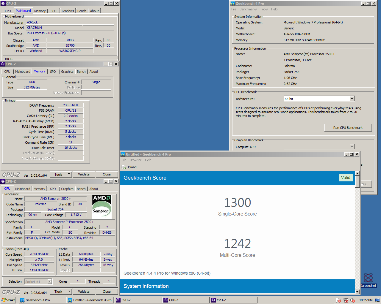Click Upload label in Geekbench results toolbar
381x304 pixels.
(132, 167)
